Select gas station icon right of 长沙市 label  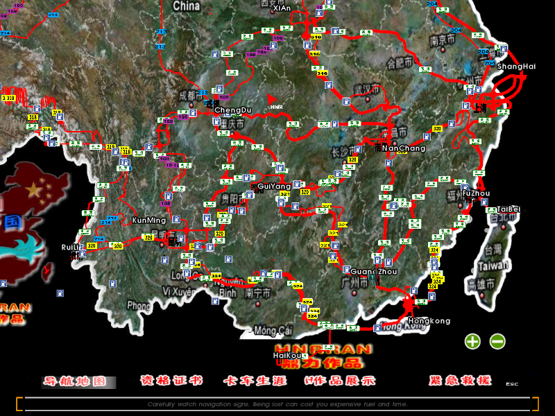click(x=358, y=149)
